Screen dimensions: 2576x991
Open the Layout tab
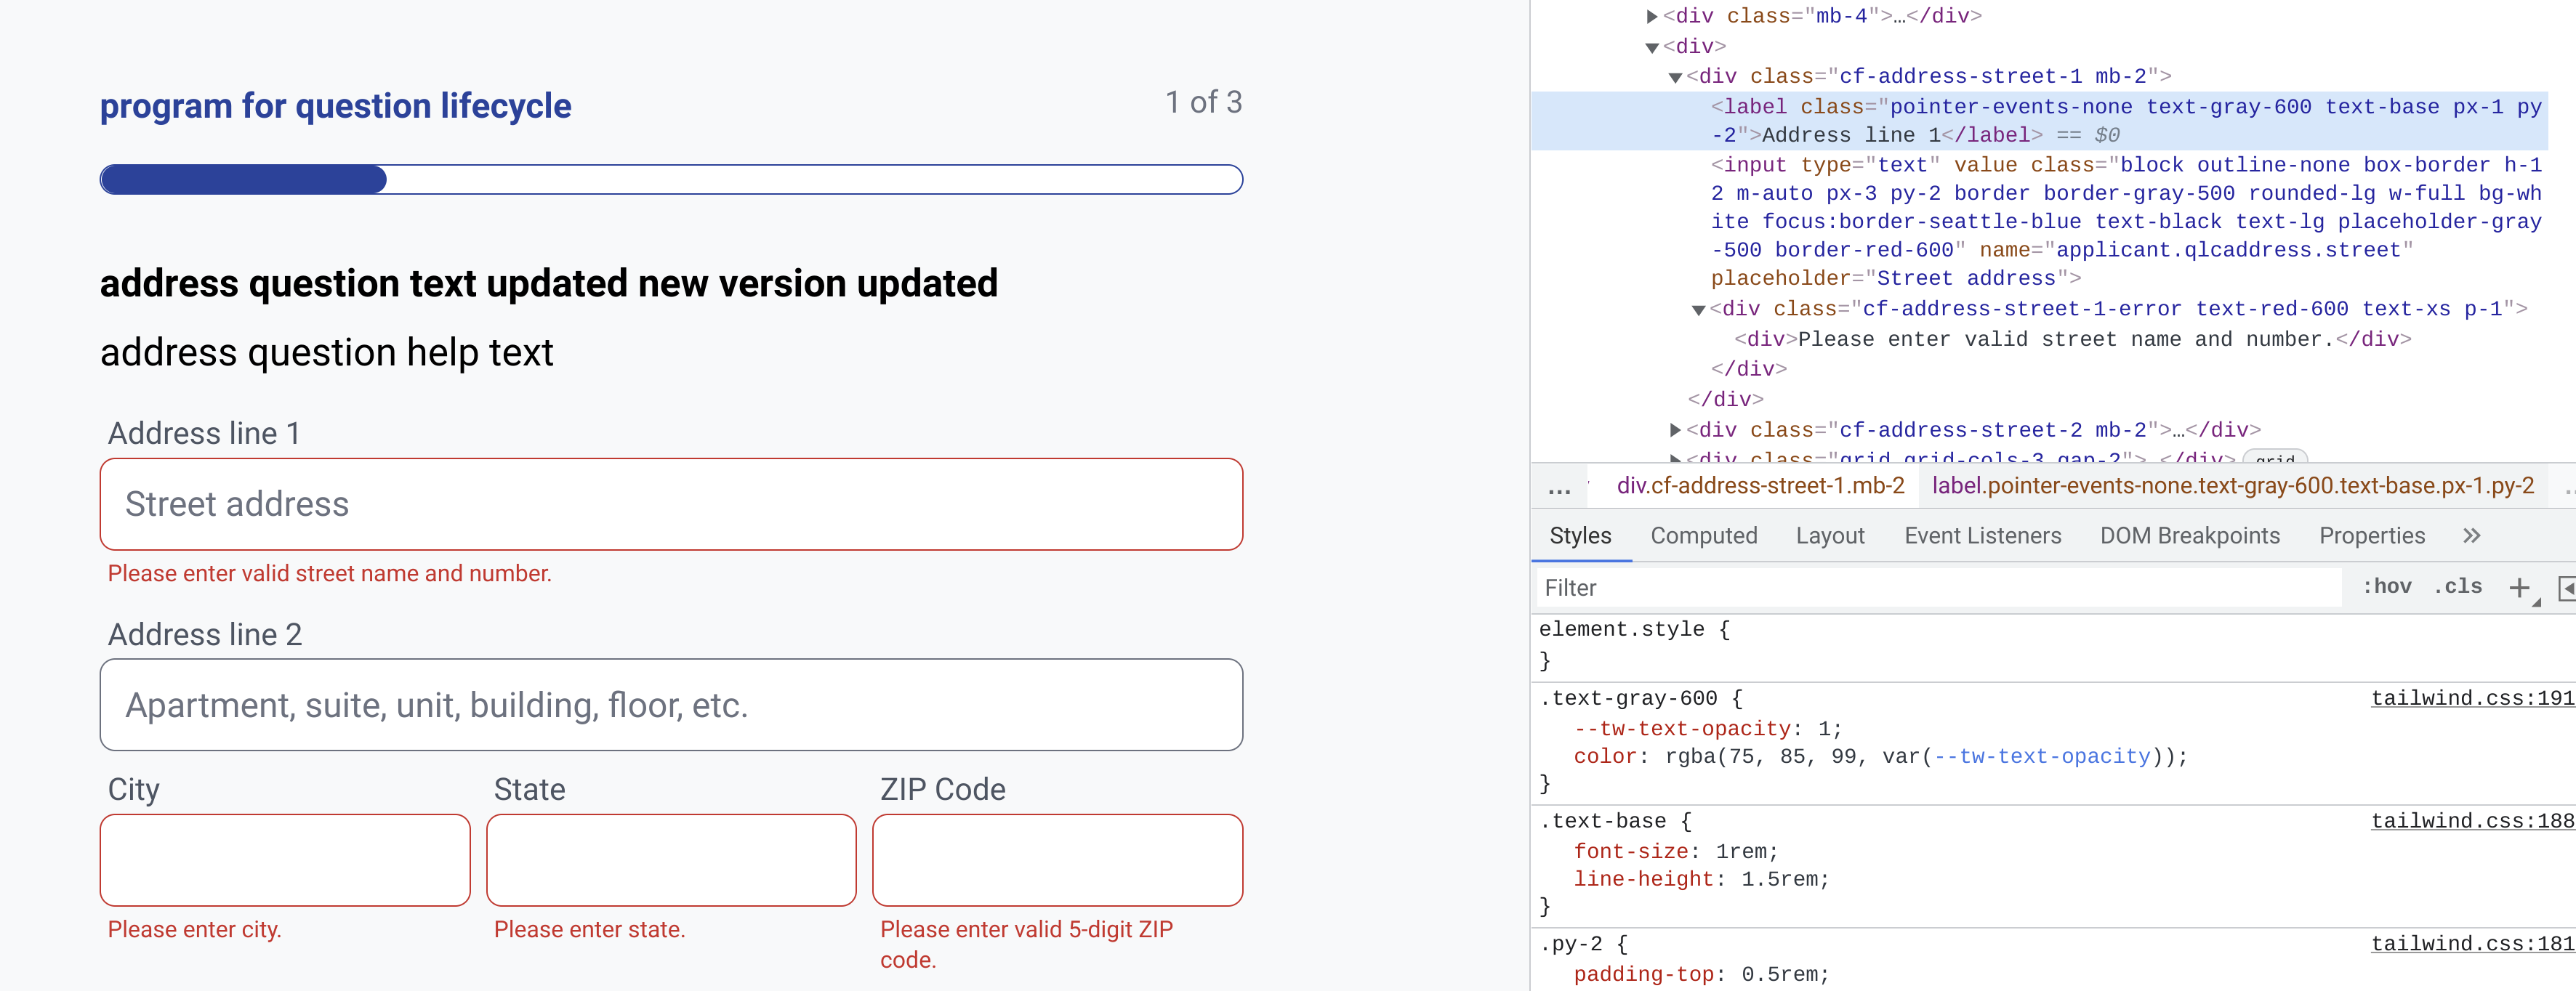pyautogui.click(x=1830, y=536)
